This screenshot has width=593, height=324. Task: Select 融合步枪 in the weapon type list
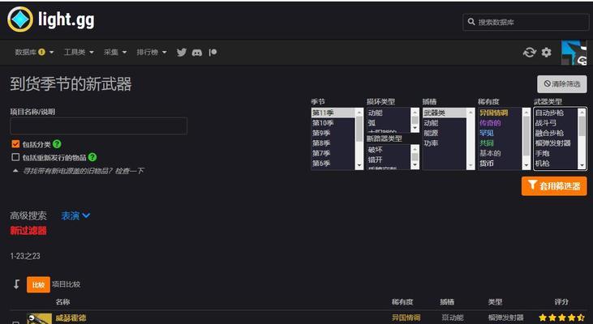click(x=556, y=134)
